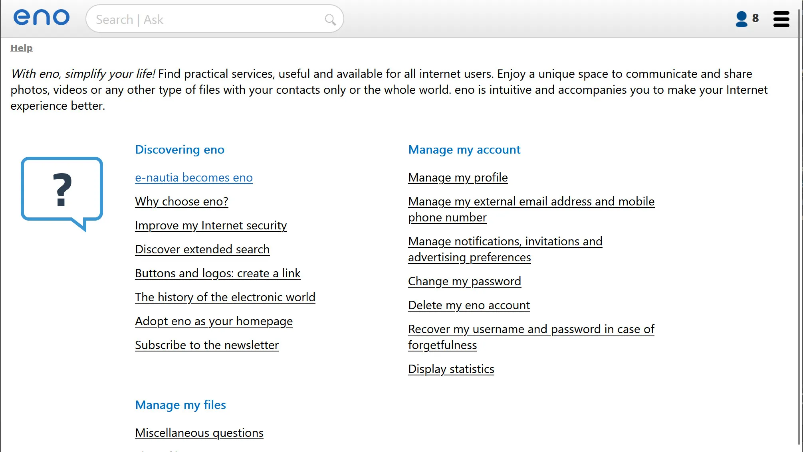Screen dimensions: 803x452
Task: Focus the Search | Ask field
Action: coord(214,19)
